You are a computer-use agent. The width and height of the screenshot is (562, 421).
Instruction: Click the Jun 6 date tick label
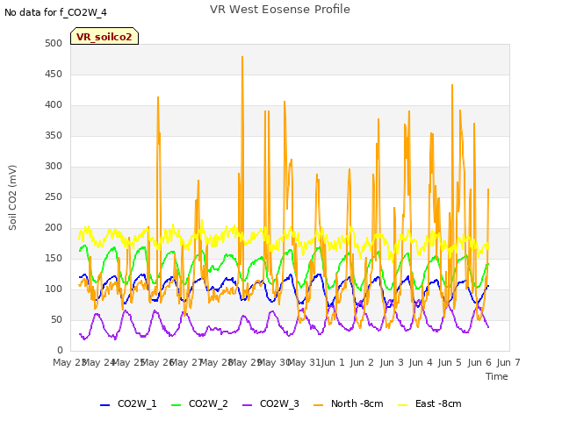tap(479, 362)
